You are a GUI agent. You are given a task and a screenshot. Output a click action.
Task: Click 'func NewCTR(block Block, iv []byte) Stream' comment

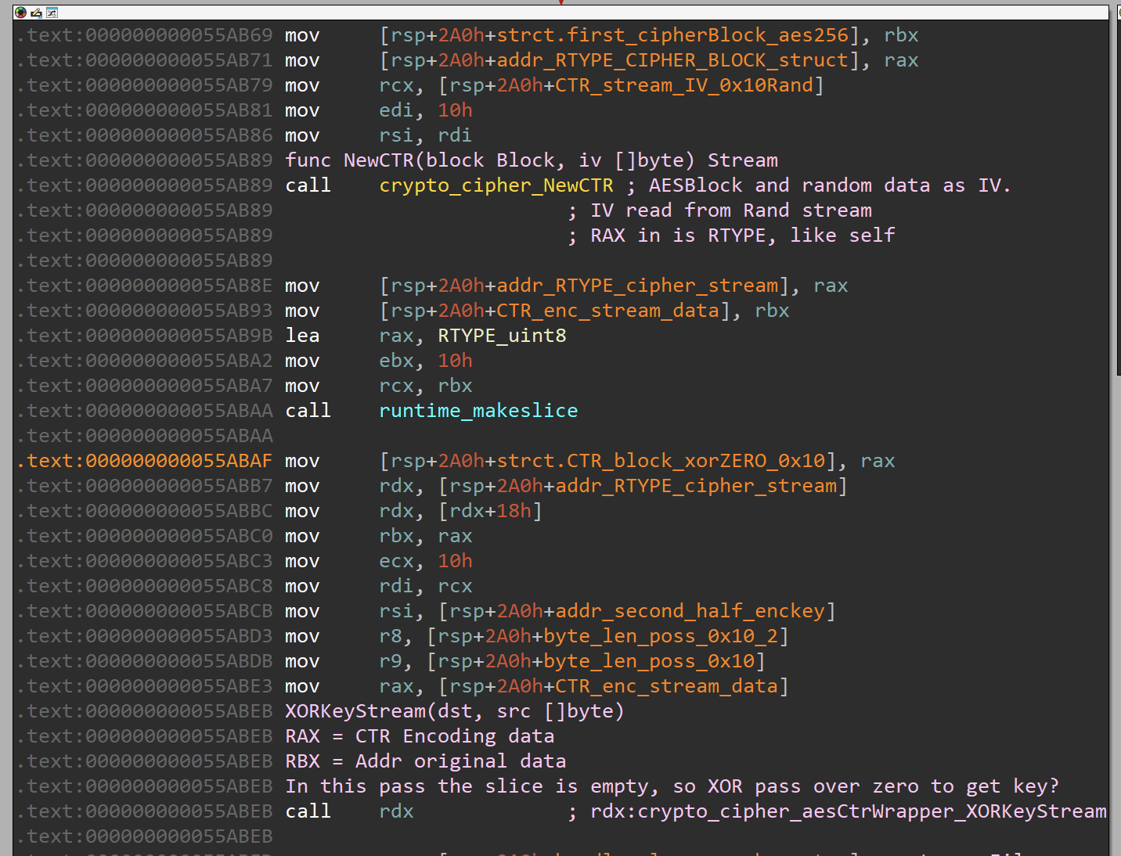coord(532,160)
